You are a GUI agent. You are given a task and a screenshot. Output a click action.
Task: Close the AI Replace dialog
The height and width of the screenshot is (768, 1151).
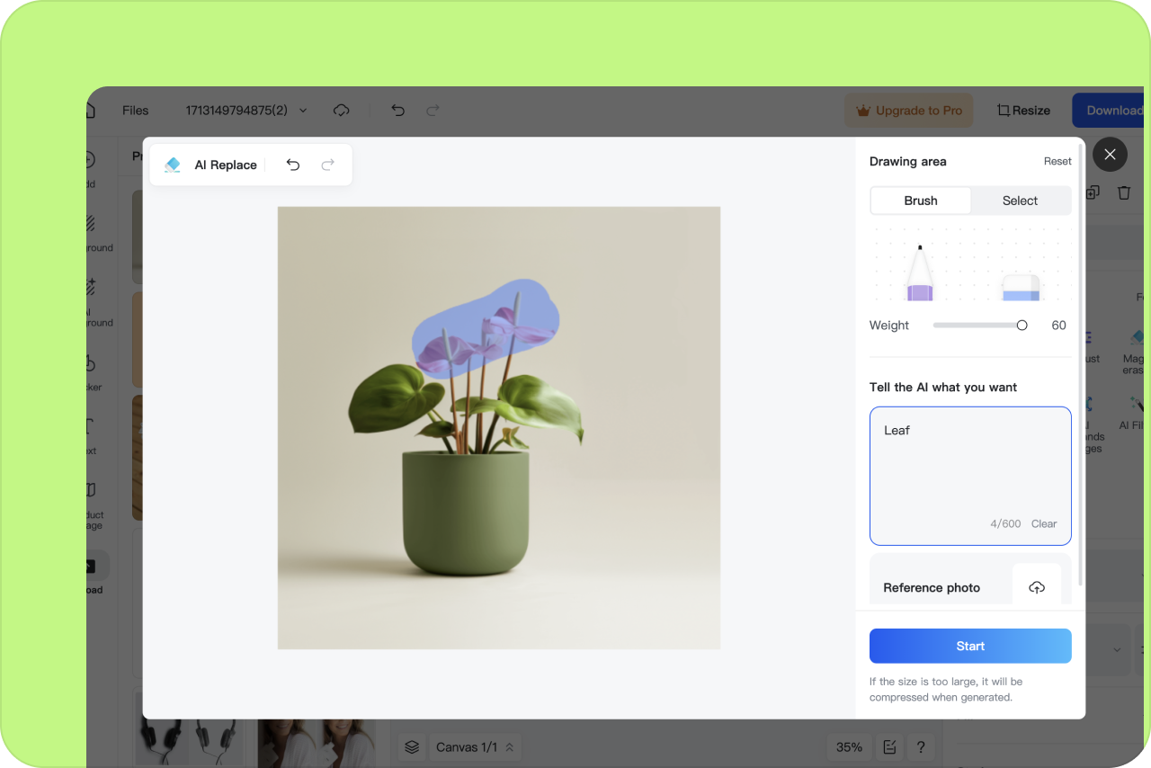1110,155
